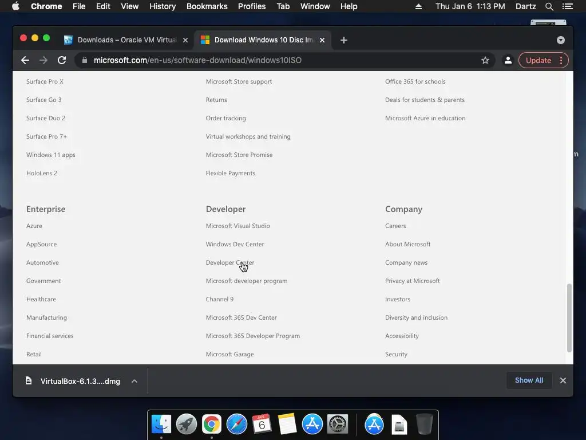Open Calendar from the Dock
Screen dimensions: 586x440
262,424
